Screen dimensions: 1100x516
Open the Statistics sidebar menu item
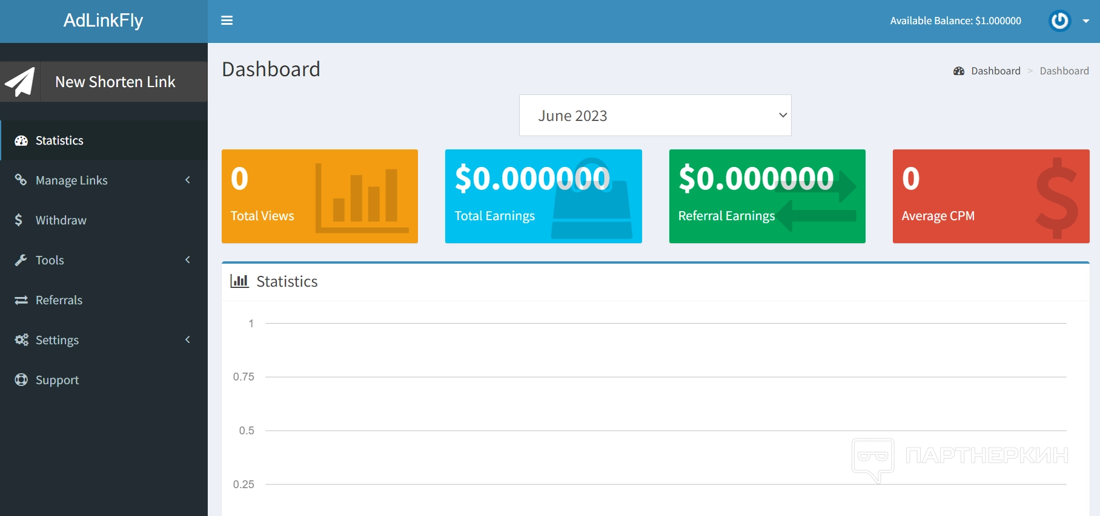(x=104, y=140)
